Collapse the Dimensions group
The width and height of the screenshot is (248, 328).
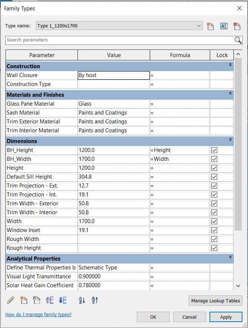pos(230,140)
